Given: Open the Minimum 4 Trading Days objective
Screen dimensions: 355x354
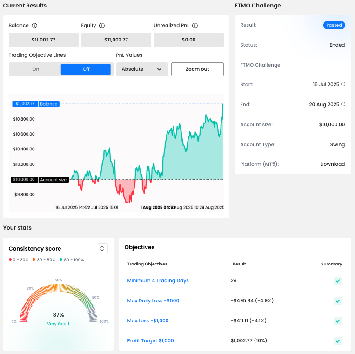Looking at the screenshot, I should click(x=158, y=281).
